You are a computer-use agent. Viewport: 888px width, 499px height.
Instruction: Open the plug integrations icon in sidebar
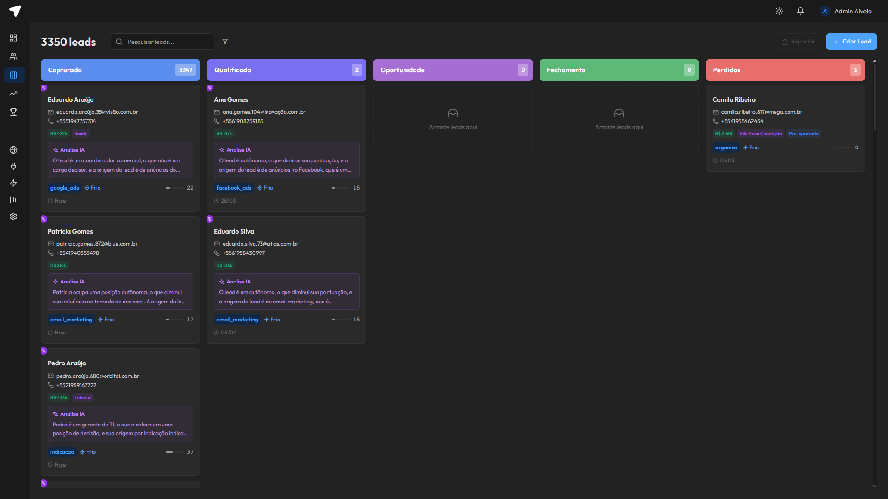pos(13,166)
